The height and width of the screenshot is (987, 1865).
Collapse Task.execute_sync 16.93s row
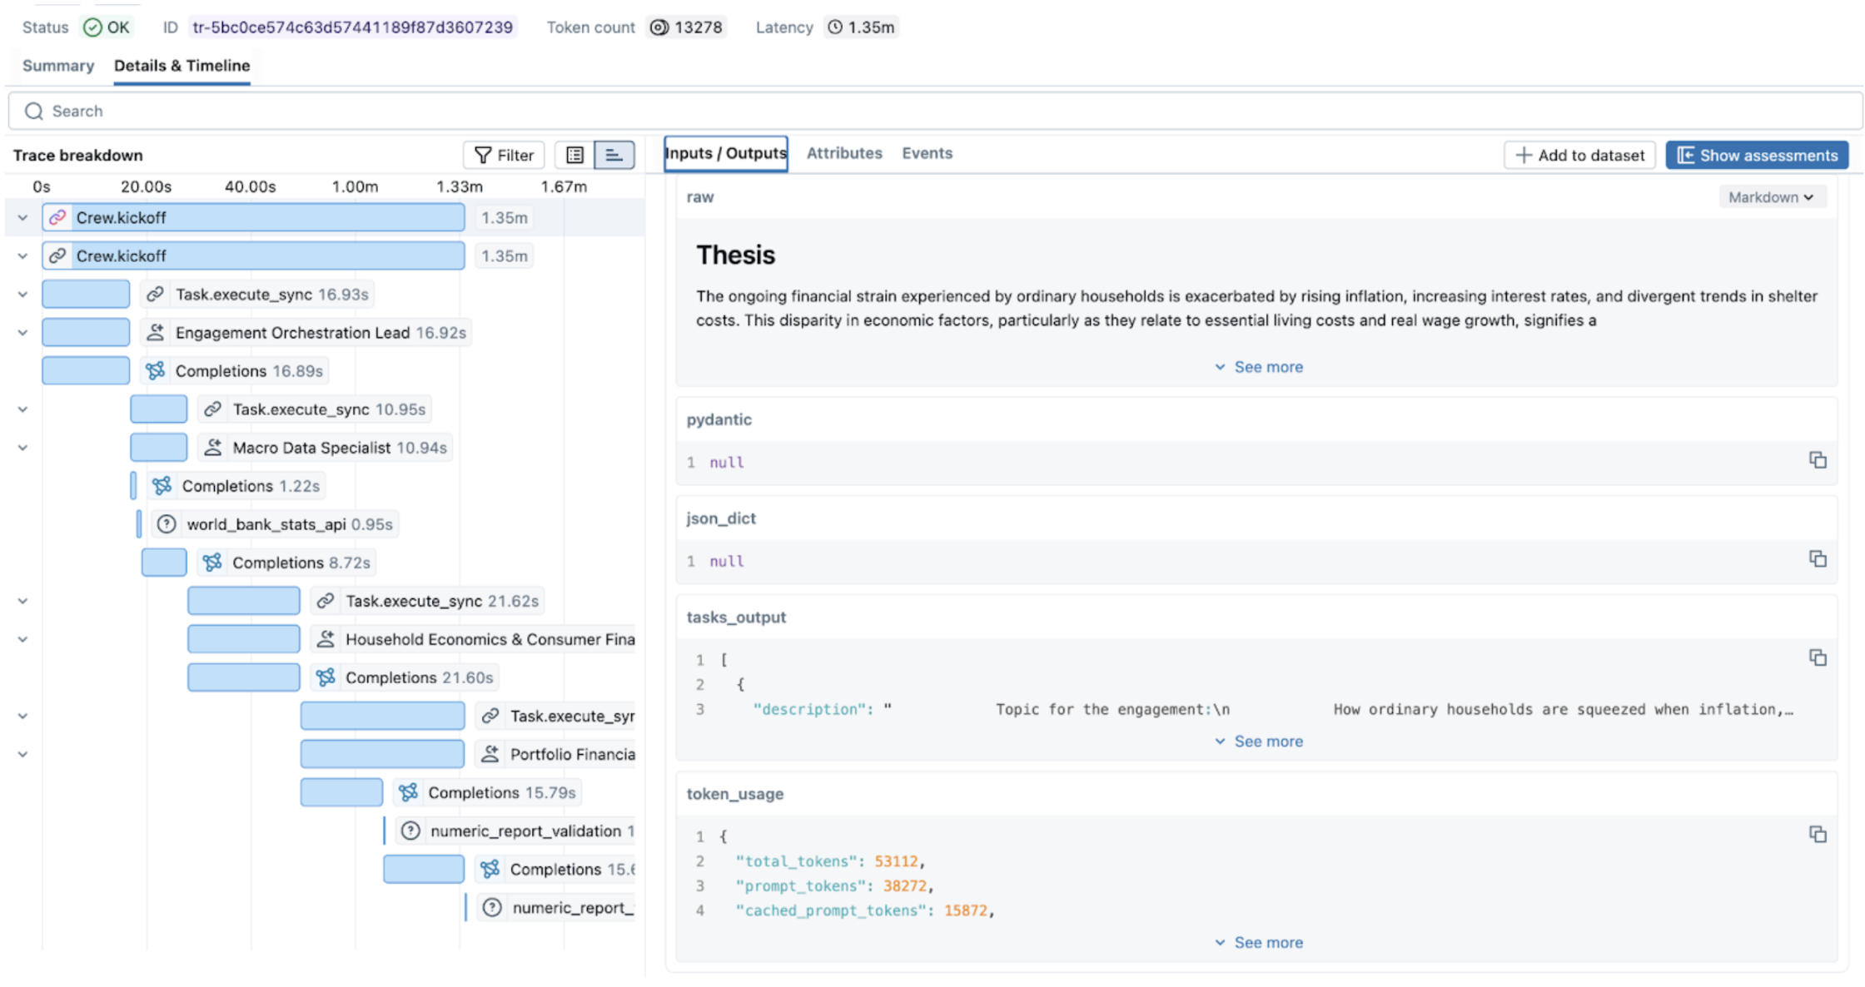click(23, 295)
